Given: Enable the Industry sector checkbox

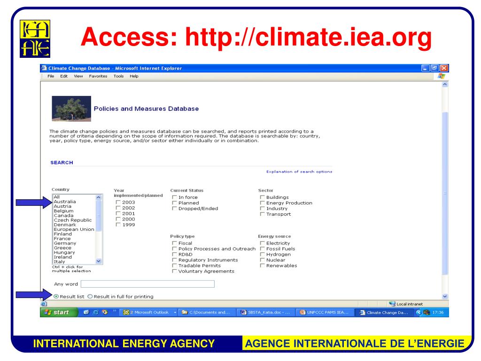Looking at the screenshot, I should pos(262,208).
